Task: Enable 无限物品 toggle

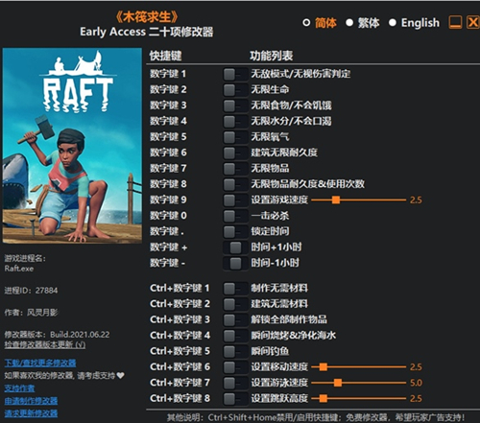Action: coord(235,169)
